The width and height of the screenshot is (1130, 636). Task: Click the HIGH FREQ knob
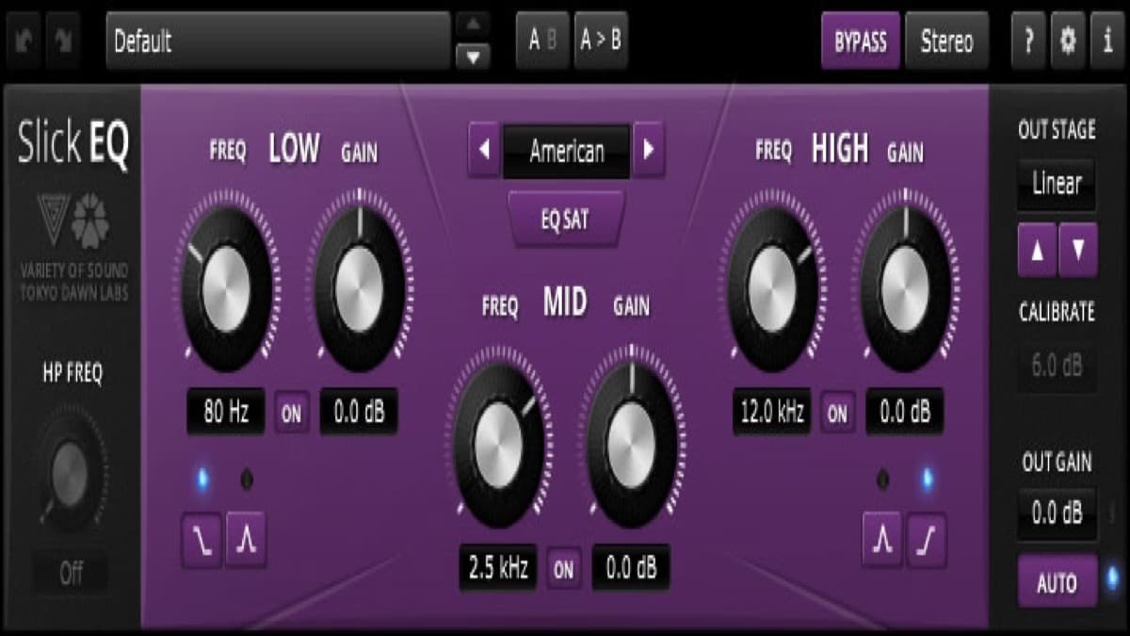773,290
